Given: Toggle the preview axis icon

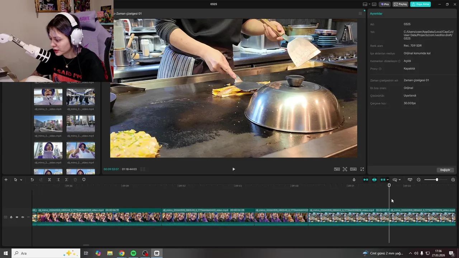Looking at the screenshot, I should [x=395, y=180].
